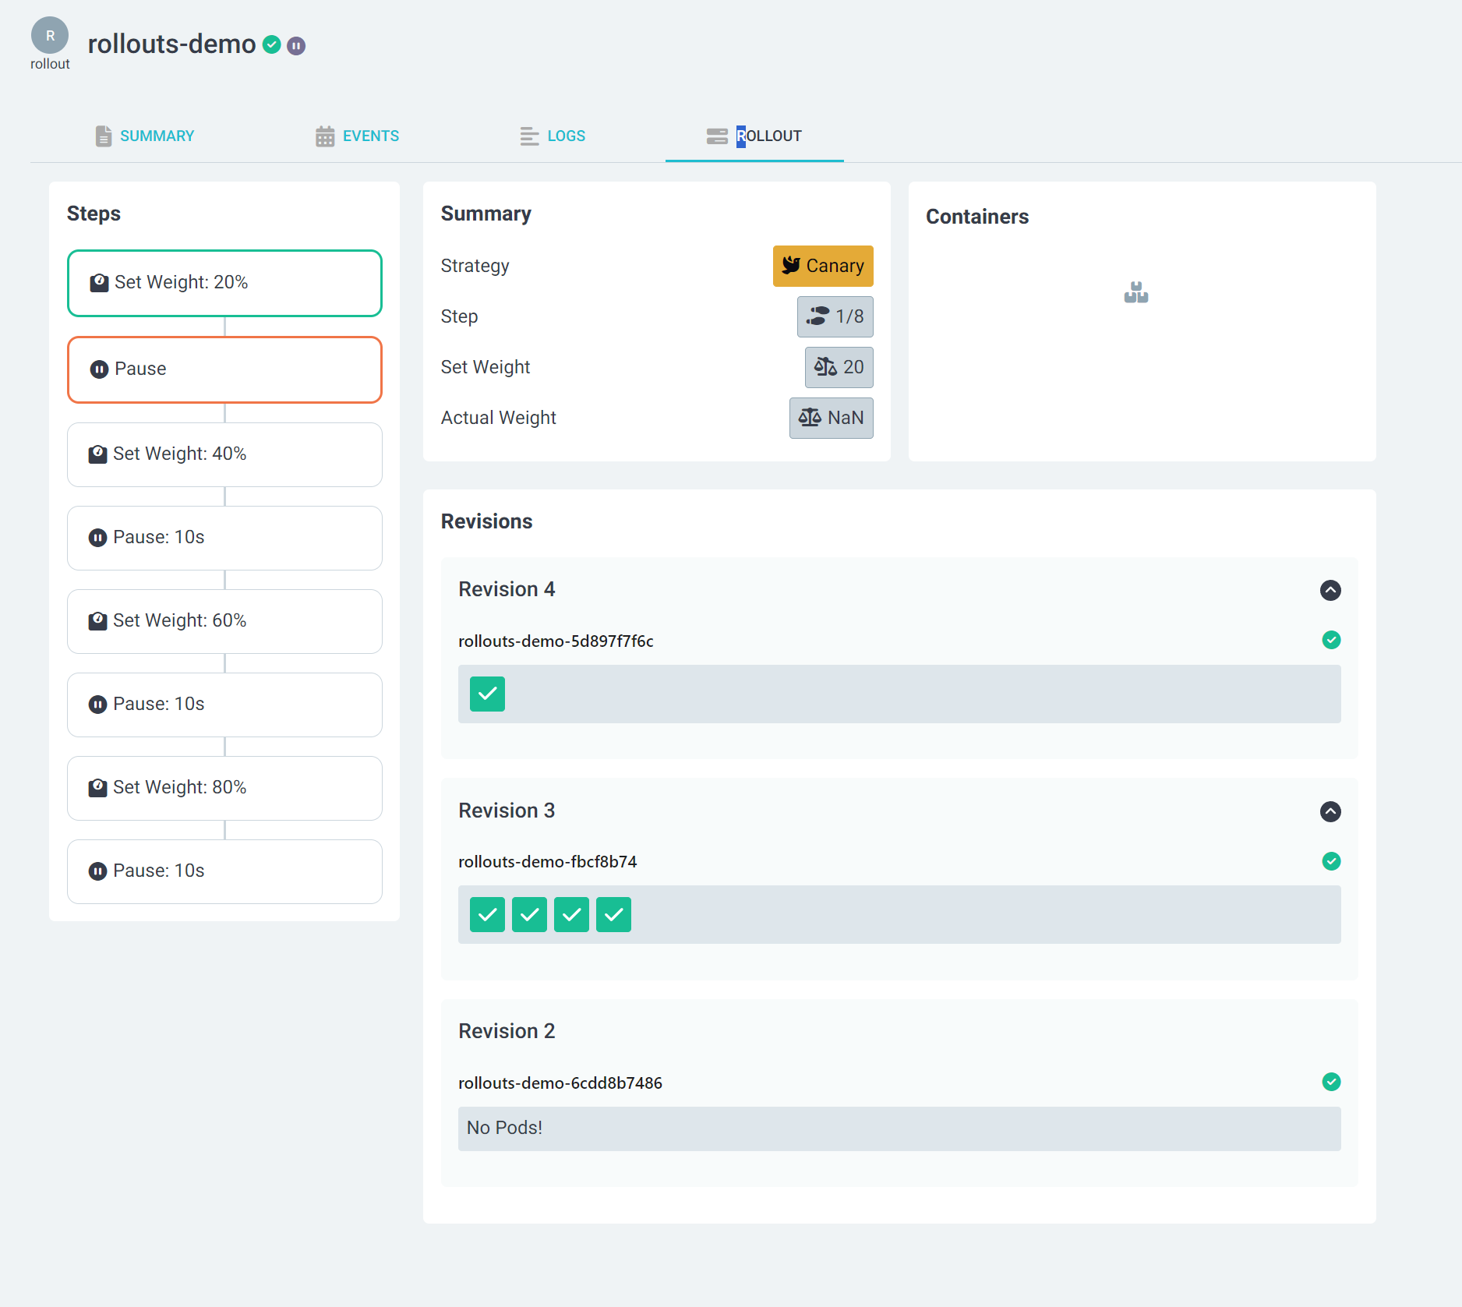Click the No Pods! bar in Revision 2

(x=899, y=1129)
